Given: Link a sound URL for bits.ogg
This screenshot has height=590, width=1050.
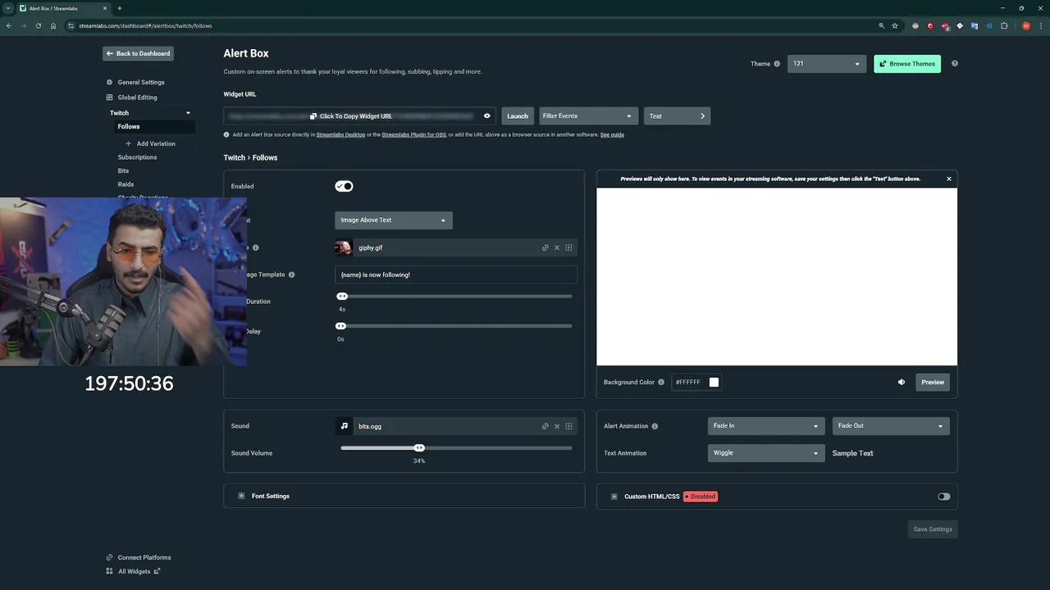Looking at the screenshot, I should click(x=545, y=426).
